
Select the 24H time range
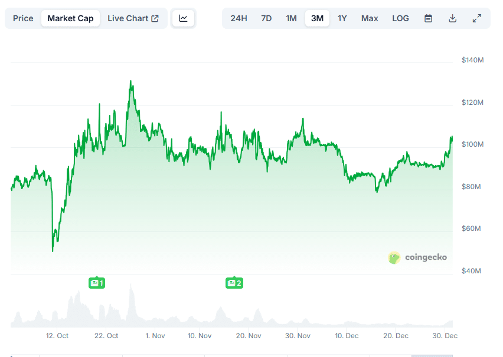(x=239, y=18)
